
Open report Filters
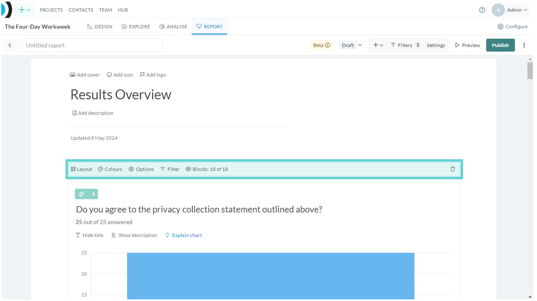point(405,45)
